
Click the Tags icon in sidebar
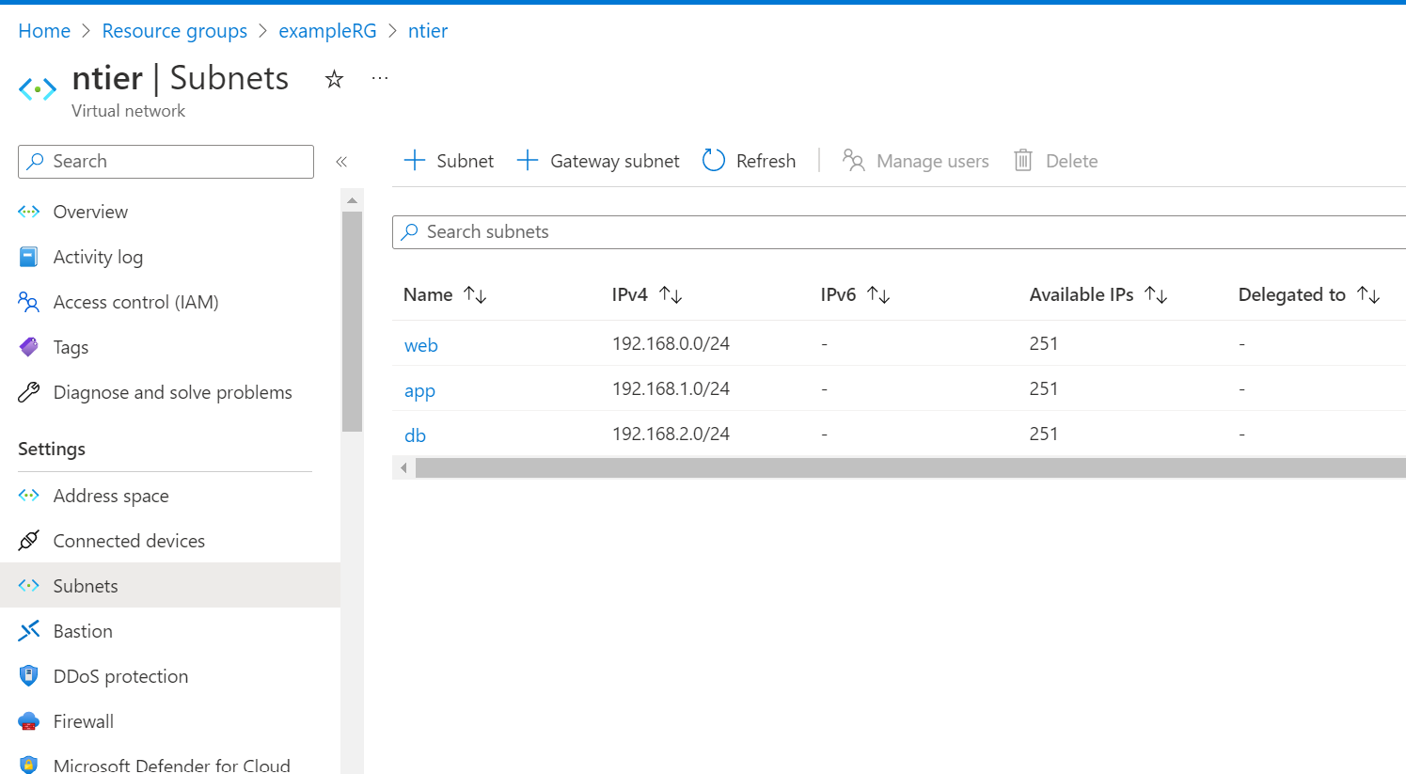pyautogui.click(x=29, y=347)
